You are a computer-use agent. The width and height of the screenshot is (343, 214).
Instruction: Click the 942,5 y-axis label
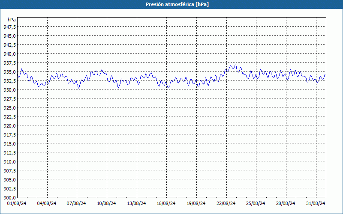click(x=9, y=45)
